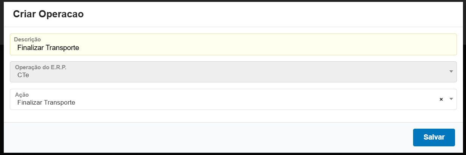Click empty middle of E.R.P. selector
The width and height of the screenshot is (466, 155).
pyautogui.click(x=246, y=71)
